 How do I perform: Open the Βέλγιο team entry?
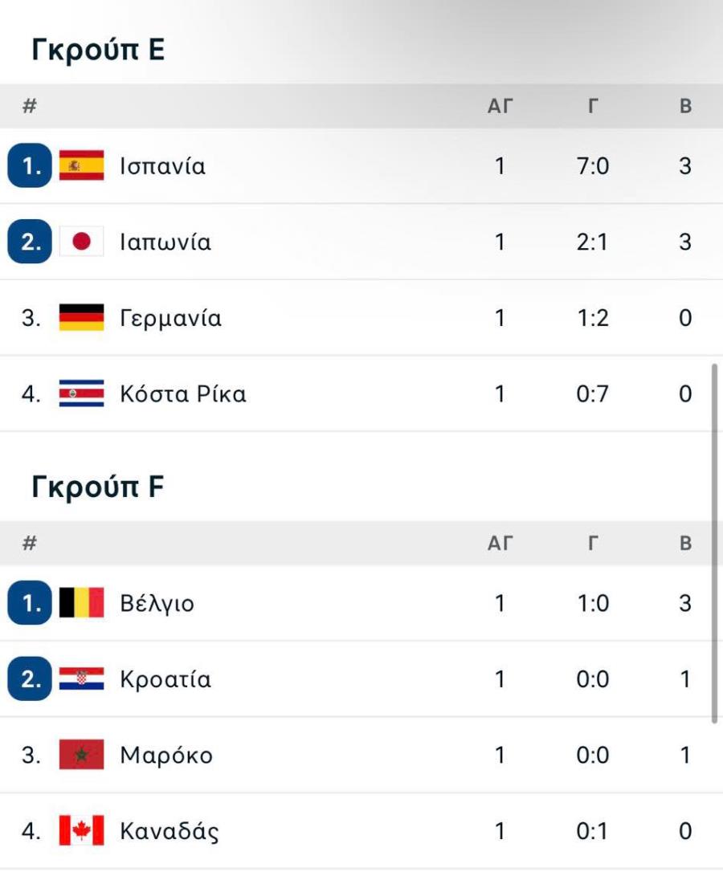pyautogui.click(x=361, y=603)
